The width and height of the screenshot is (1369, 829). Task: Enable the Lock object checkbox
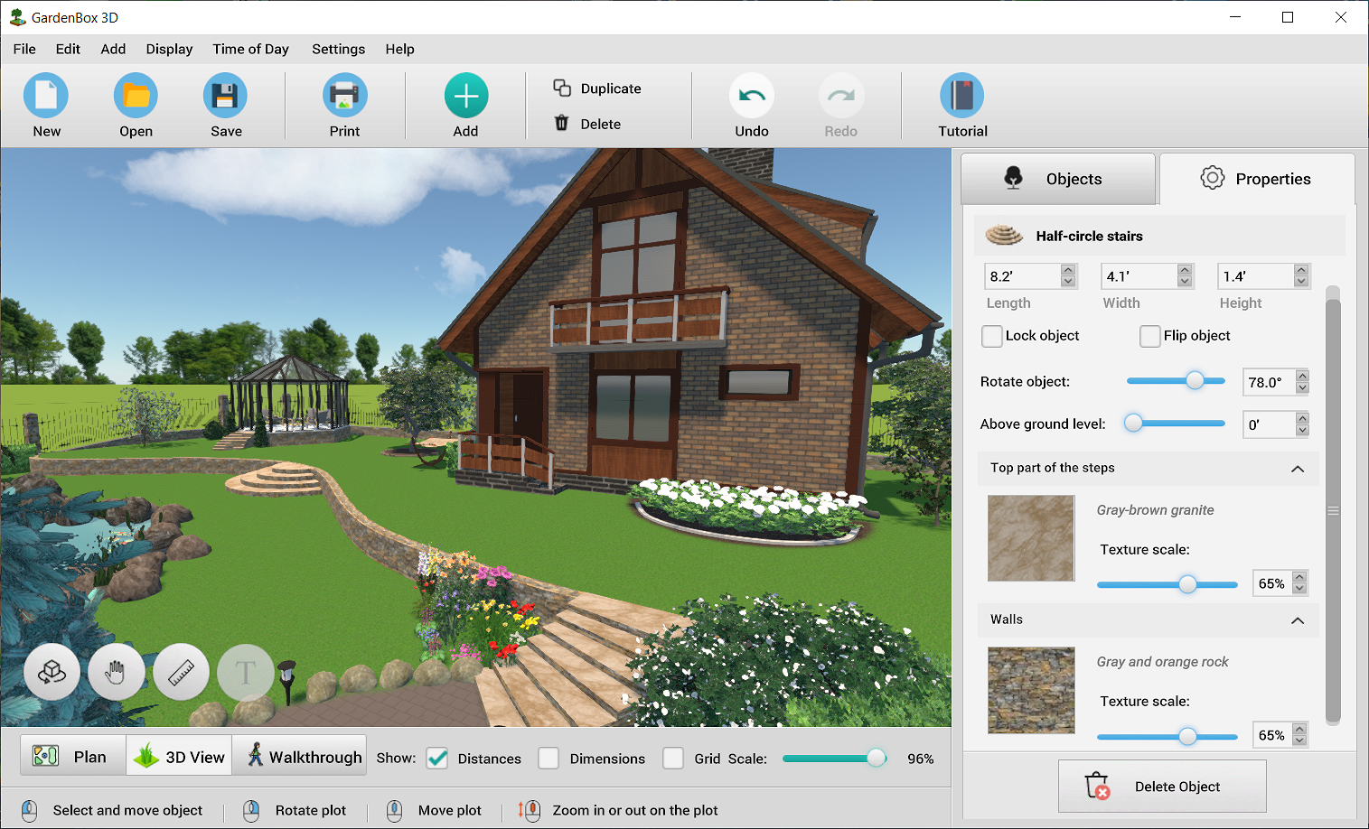(991, 336)
